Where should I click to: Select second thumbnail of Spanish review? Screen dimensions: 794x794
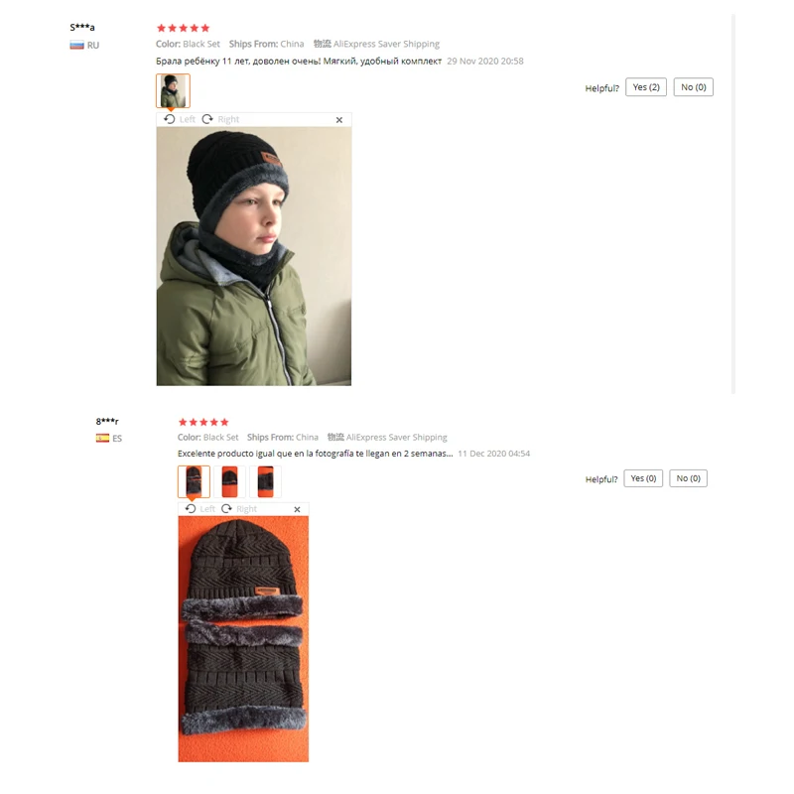tap(229, 481)
